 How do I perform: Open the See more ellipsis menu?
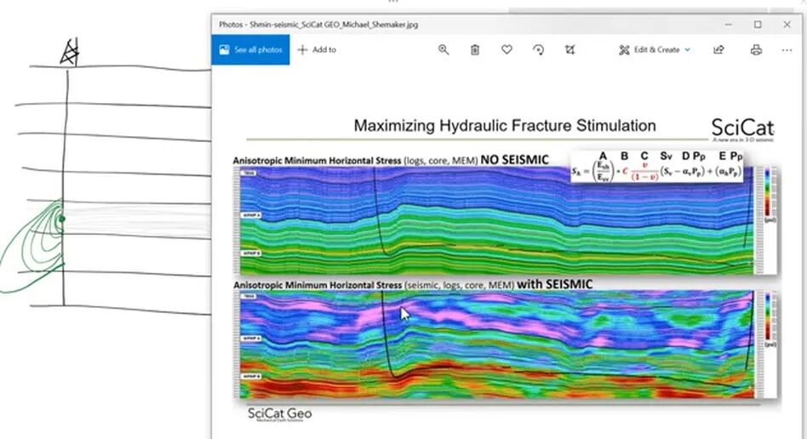(x=787, y=50)
